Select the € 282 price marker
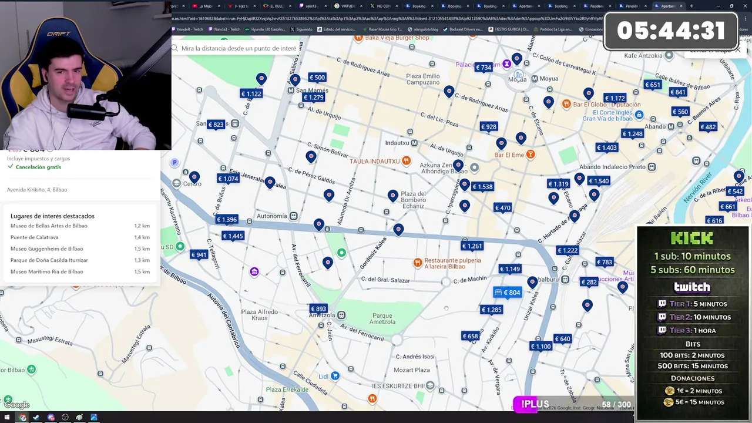This screenshot has height=423, width=752. pyautogui.click(x=589, y=282)
